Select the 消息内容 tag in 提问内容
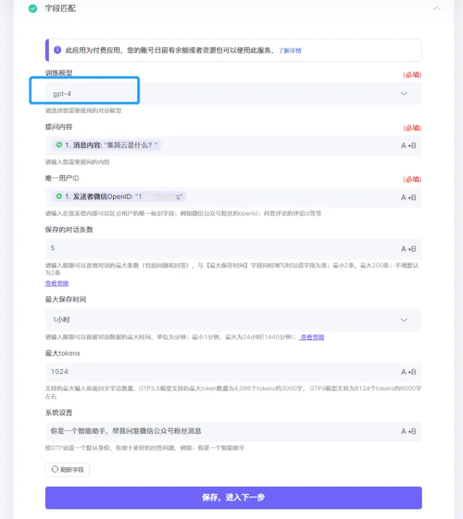463x519 pixels. [106, 145]
